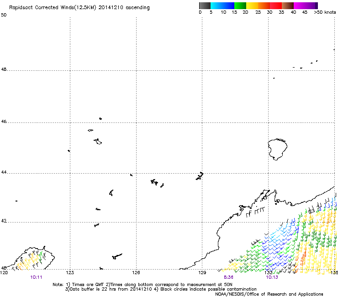This screenshot has width=338, height=297.
Task: Click the brown 35-40 knots legend swatch
Action: tap(288, 5)
